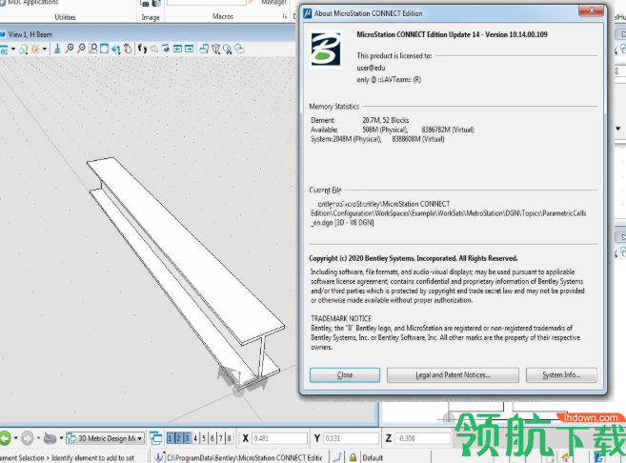Open the Navigate View tool icon
The height and width of the screenshot is (463, 626).
tap(166, 49)
